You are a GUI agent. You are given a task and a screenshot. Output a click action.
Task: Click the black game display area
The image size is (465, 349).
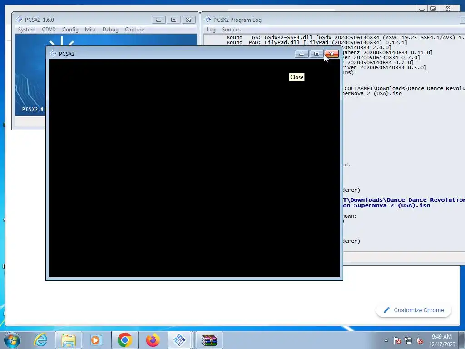click(194, 168)
